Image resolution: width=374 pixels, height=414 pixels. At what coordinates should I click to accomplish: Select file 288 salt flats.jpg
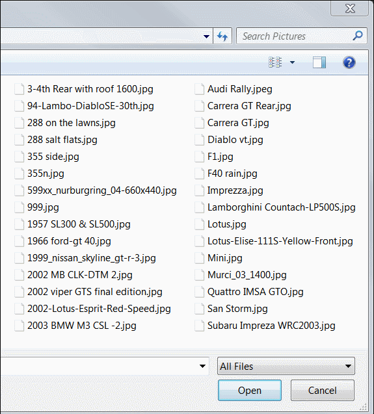coord(56,140)
